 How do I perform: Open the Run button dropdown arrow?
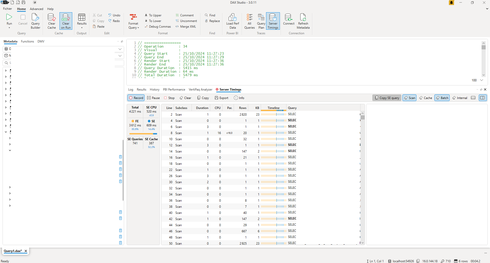(9, 28)
